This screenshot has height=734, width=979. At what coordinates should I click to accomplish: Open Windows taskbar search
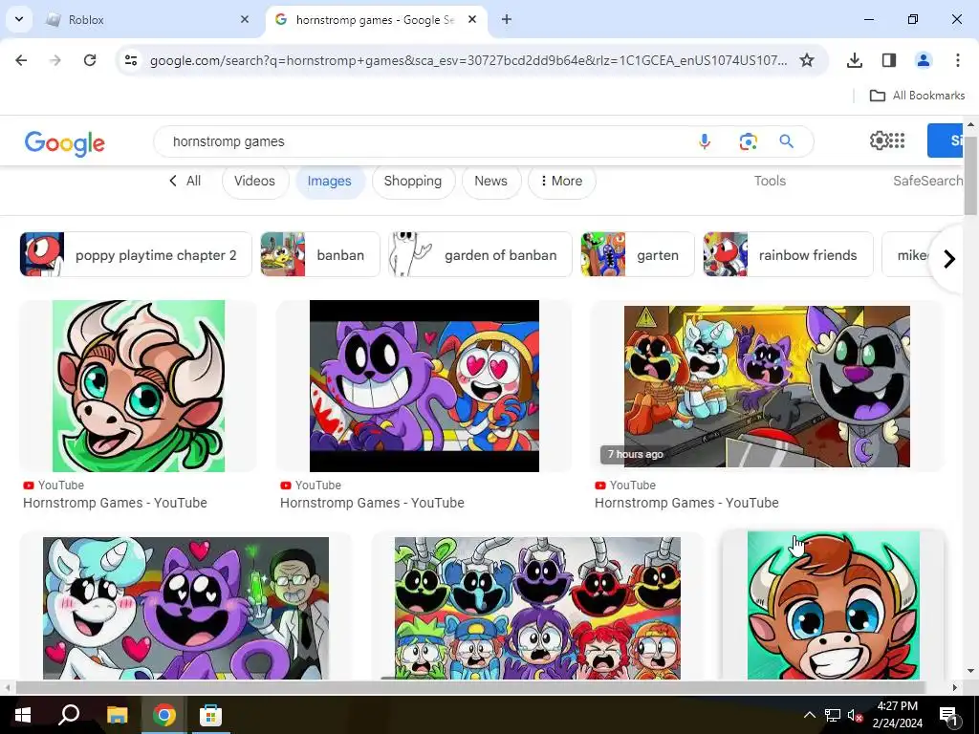point(69,715)
